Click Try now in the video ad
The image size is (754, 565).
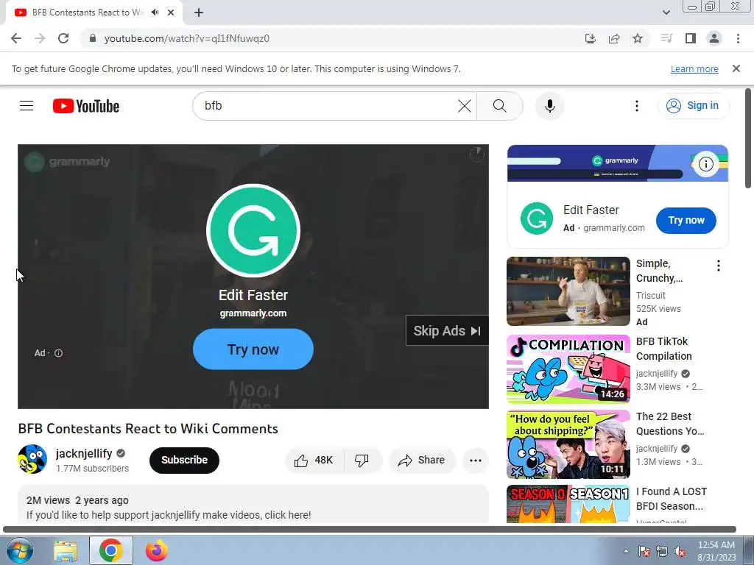[x=253, y=349]
